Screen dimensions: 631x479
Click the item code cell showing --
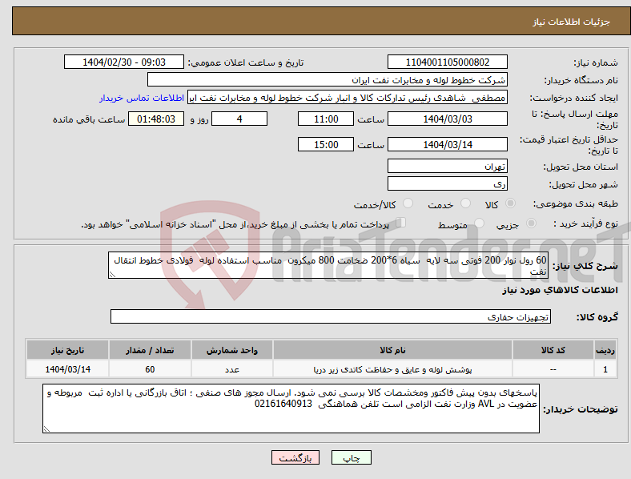click(553, 369)
